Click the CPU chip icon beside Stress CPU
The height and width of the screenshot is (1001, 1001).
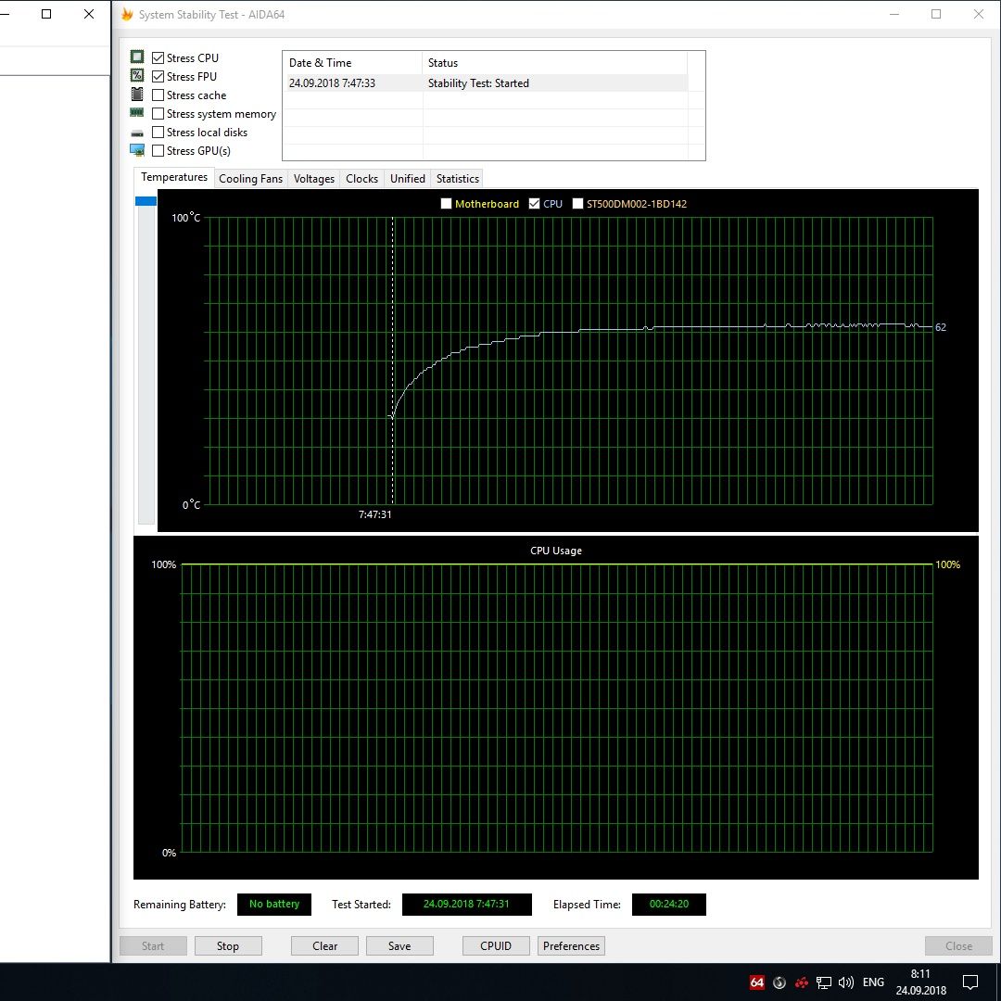136,57
